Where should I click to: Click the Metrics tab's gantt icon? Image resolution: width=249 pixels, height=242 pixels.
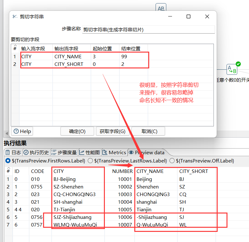point(105,152)
